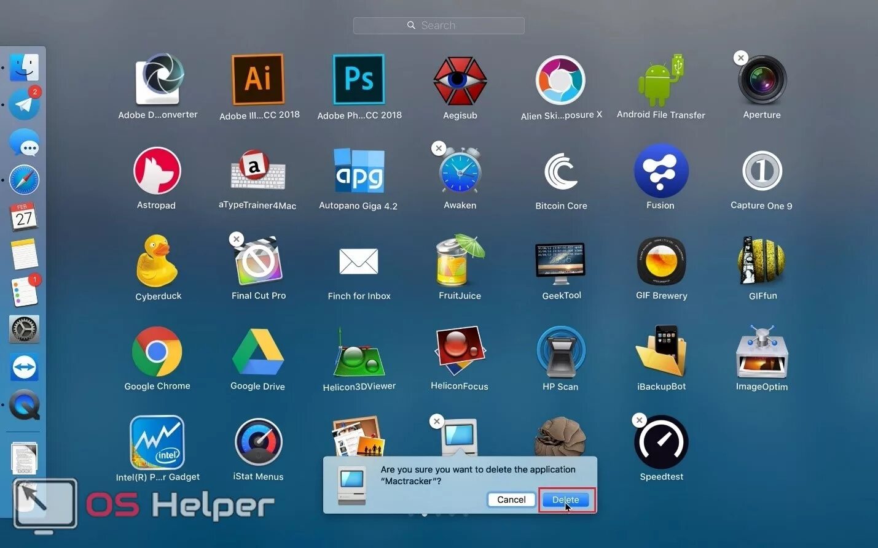The image size is (878, 548).
Task: Launch Bitcoin Core
Action: [x=561, y=171]
